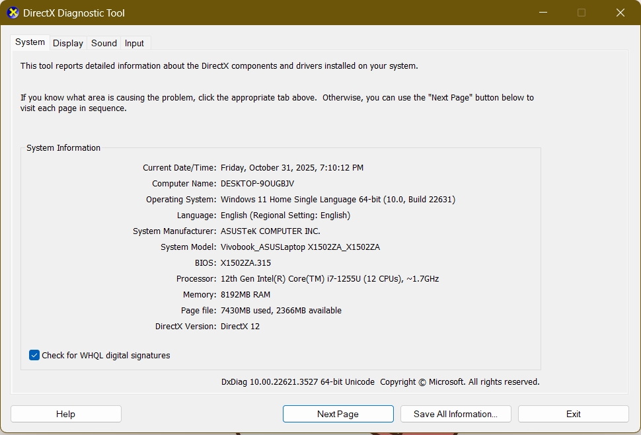Click the computer name DESKTOP-9OUGBJV text

[x=257, y=184]
